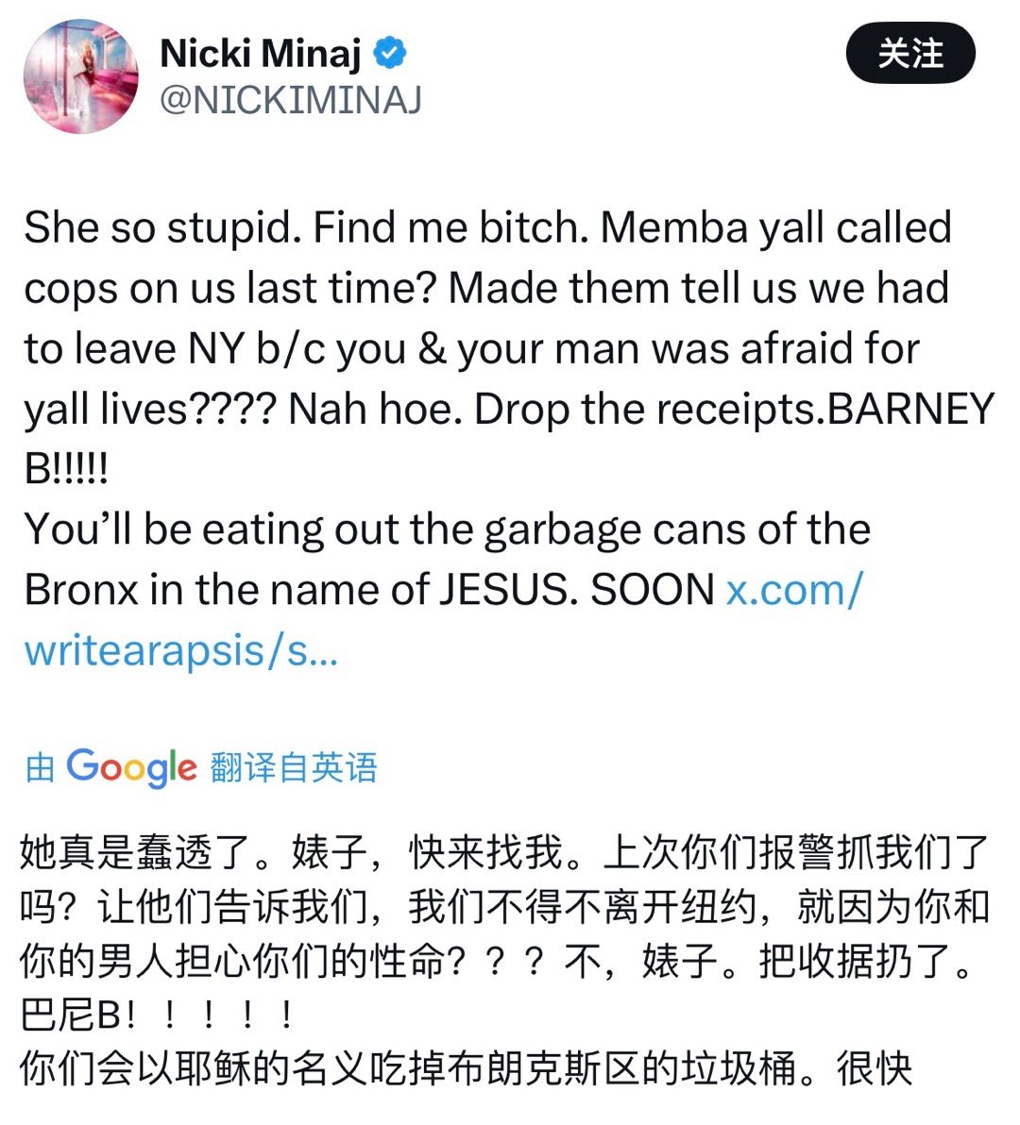This screenshot has height=1125, width=1020.
Task: Tap the 关注 follow button
Action: point(910,53)
